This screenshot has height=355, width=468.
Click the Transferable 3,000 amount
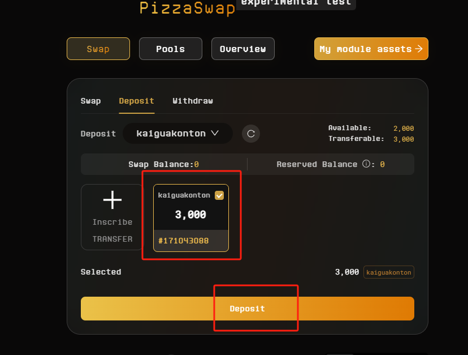click(x=404, y=139)
